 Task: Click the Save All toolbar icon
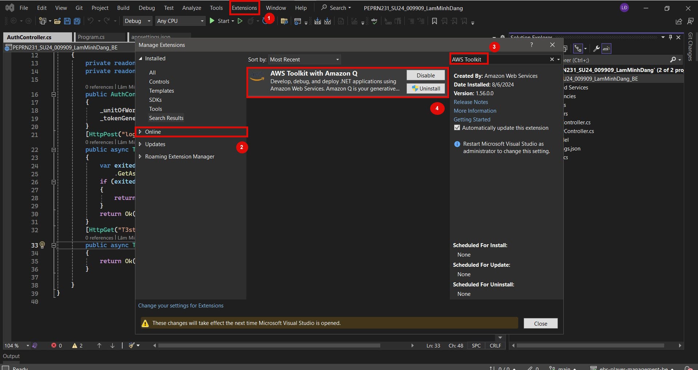pos(77,21)
